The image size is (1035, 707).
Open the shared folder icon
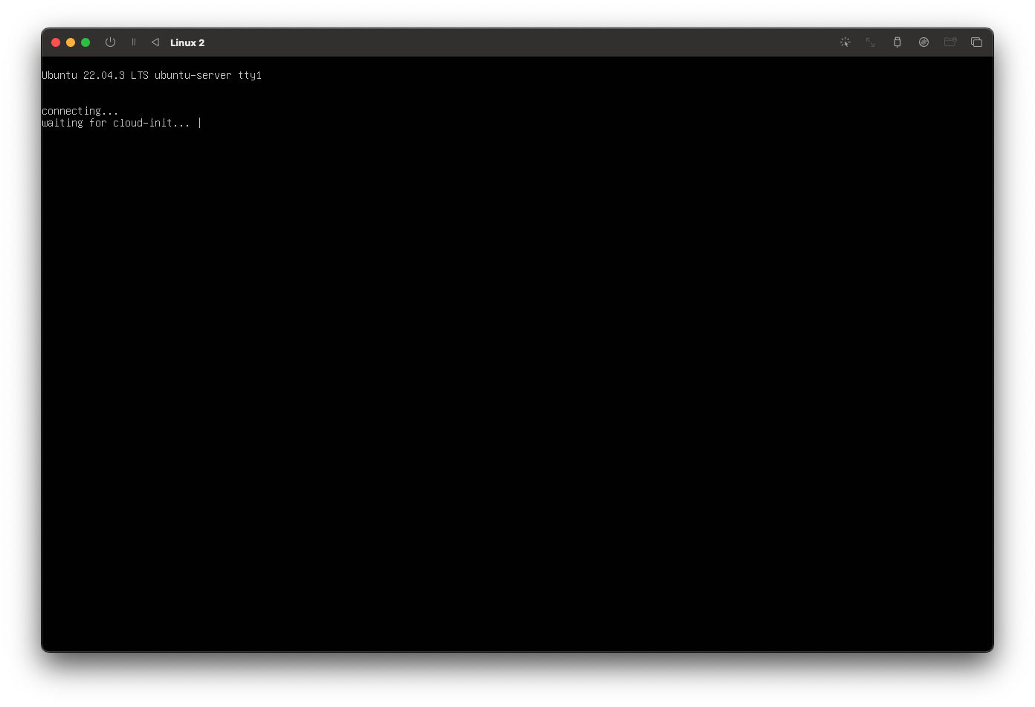(950, 42)
